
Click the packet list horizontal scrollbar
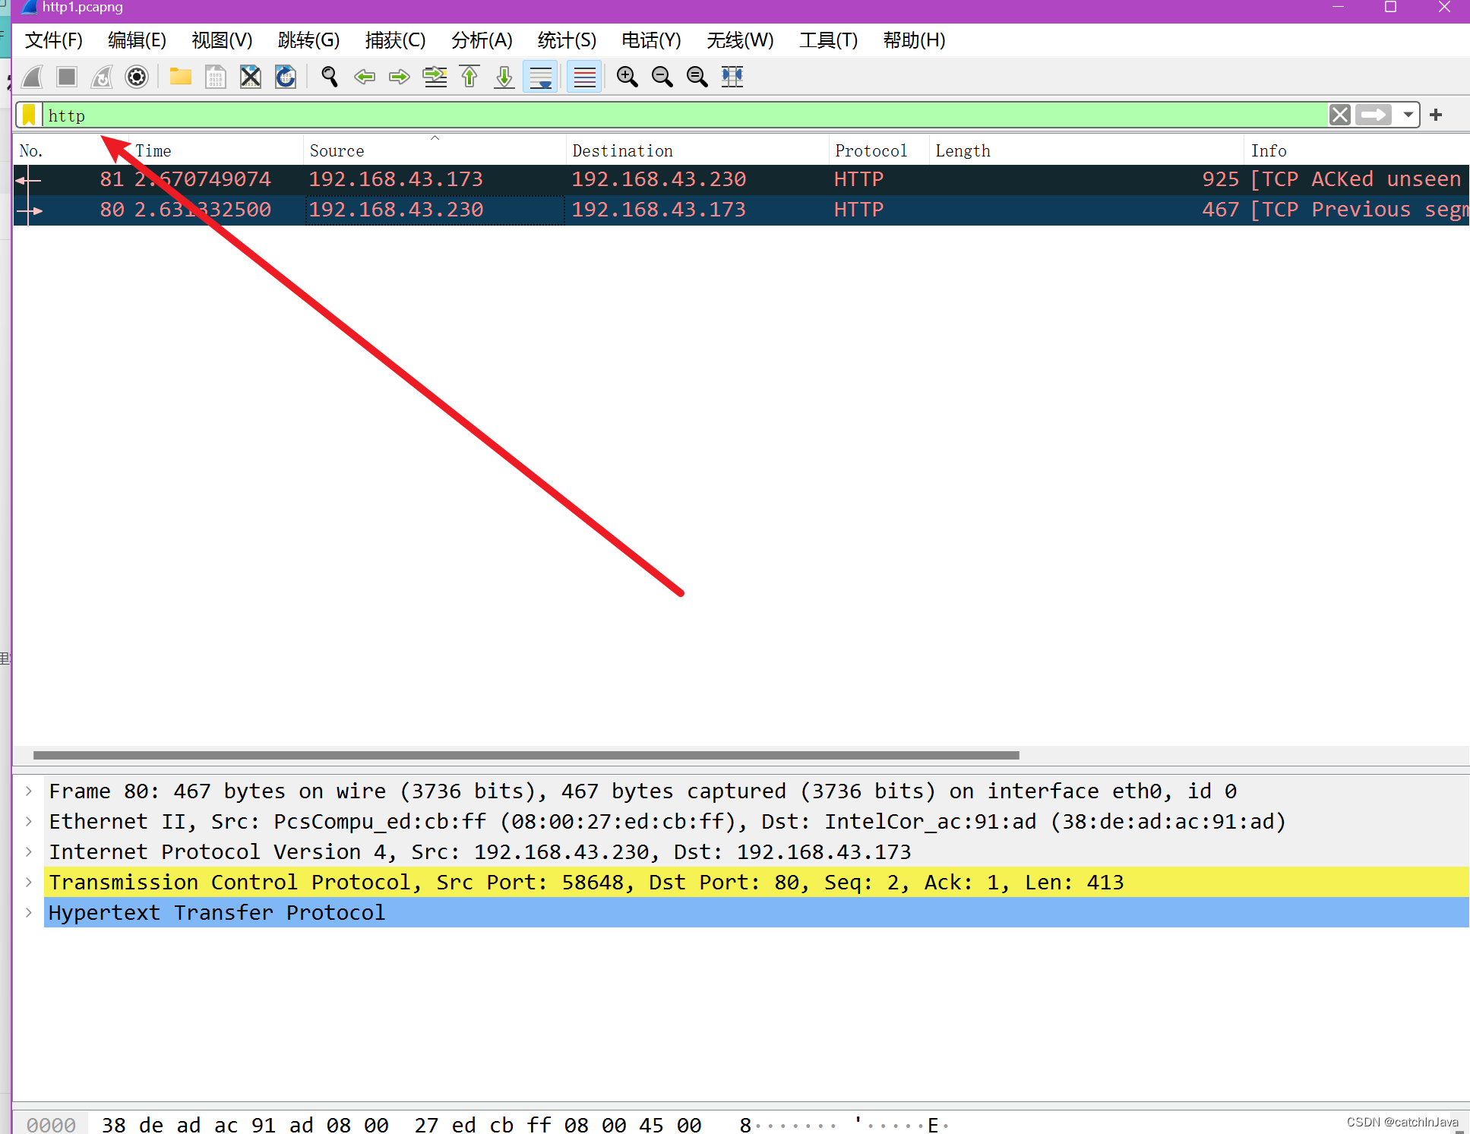pyautogui.click(x=526, y=755)
